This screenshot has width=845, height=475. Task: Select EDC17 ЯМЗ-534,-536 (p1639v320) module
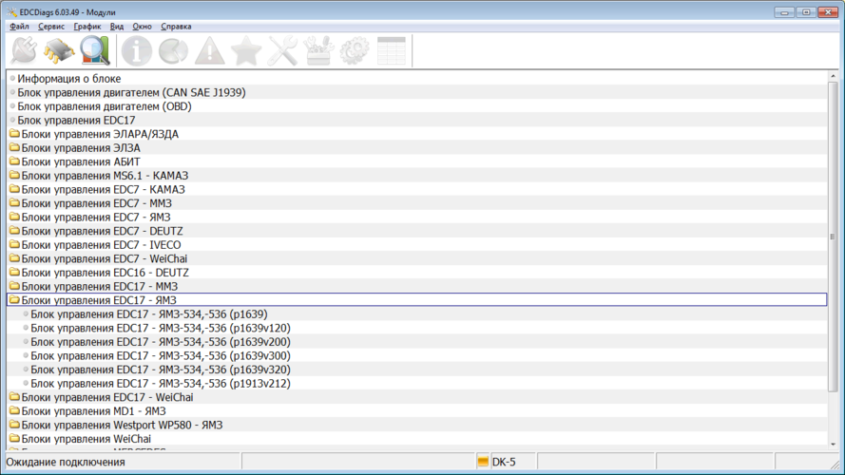pos(416,370)
